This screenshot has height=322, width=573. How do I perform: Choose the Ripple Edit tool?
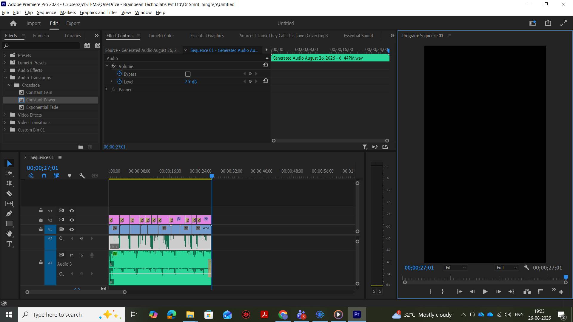point(9,183)
